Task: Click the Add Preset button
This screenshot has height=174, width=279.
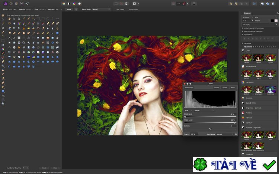Action: click(x=189, y=87)
